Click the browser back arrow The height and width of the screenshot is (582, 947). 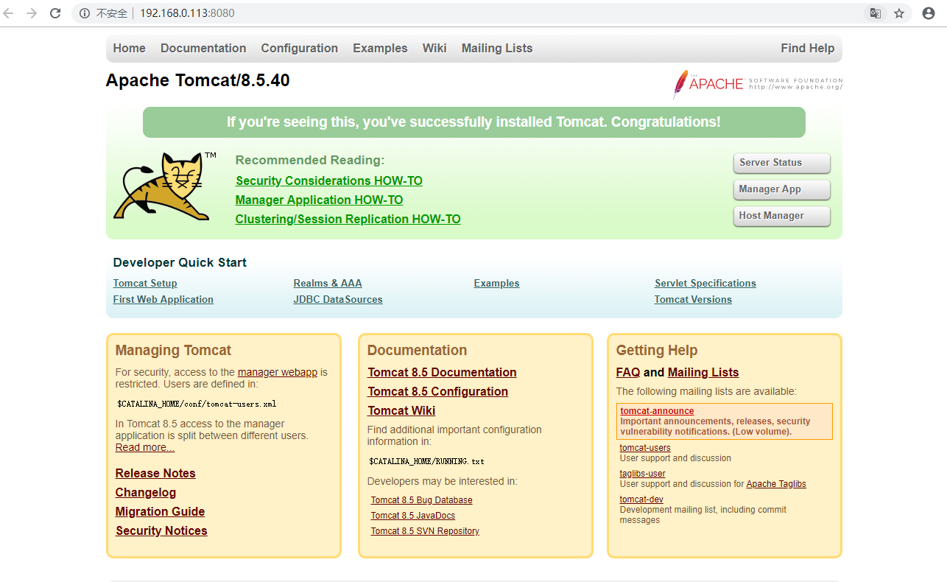(10, 13)
